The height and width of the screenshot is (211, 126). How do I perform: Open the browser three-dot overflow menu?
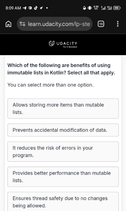coord(118,24)
